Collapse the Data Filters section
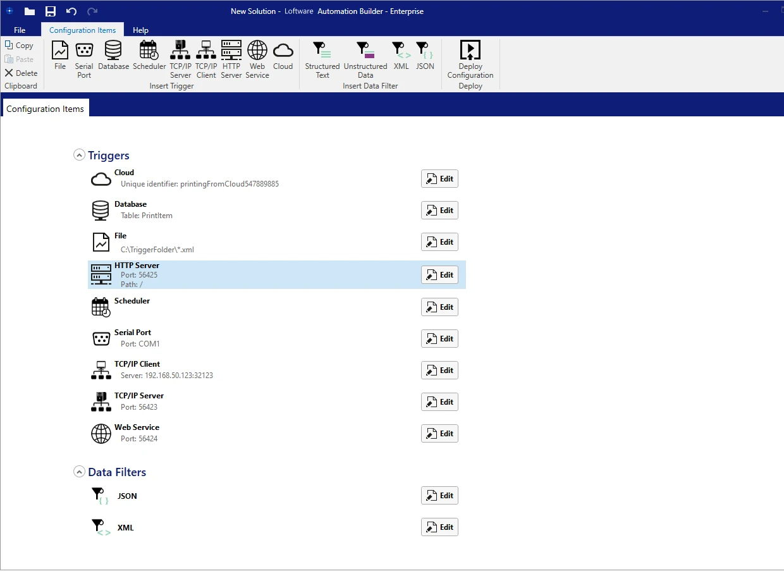This screenshot has height=588, width=784. coord(79,472)
